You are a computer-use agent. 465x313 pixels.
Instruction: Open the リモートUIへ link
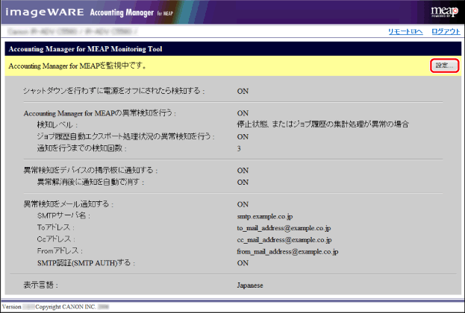[406, 31]
